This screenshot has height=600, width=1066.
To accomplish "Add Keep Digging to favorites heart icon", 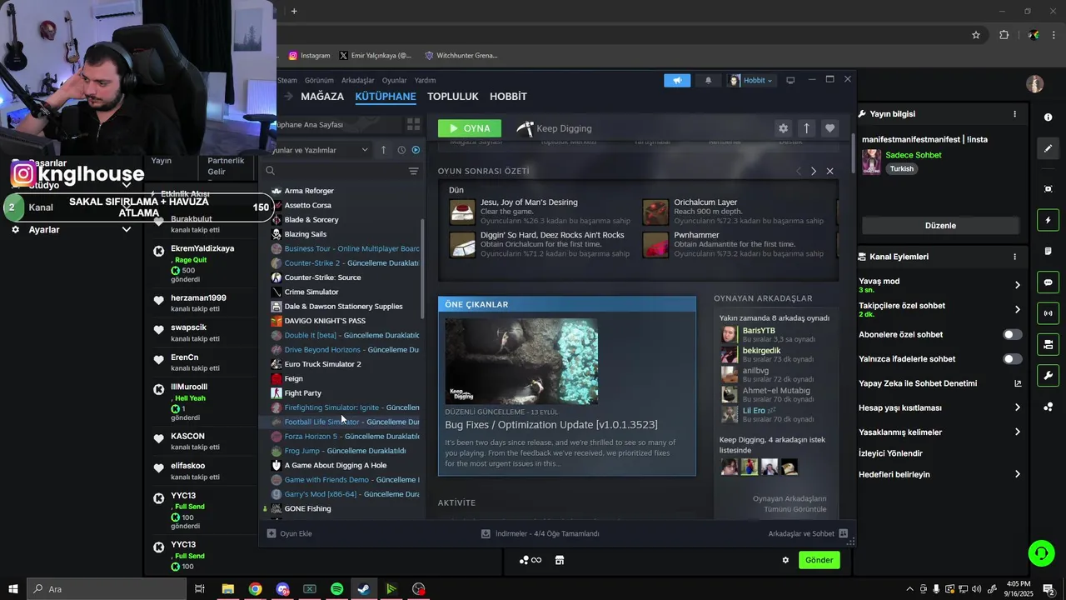I will (x=829, y=128).
